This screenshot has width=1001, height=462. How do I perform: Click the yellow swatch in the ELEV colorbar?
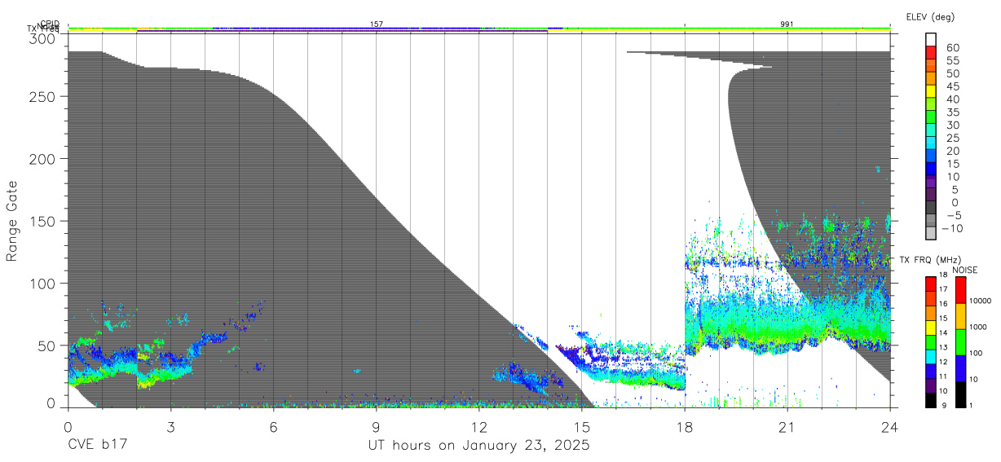(x=932, y=91)
